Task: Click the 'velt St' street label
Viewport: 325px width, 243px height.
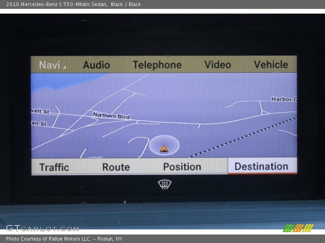Action: (x=40, y=111)
